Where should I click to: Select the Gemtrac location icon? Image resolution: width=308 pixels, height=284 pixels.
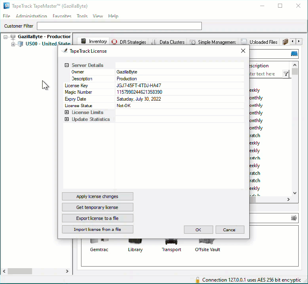[x=99, y=241]
